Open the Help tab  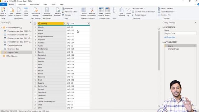62,4
